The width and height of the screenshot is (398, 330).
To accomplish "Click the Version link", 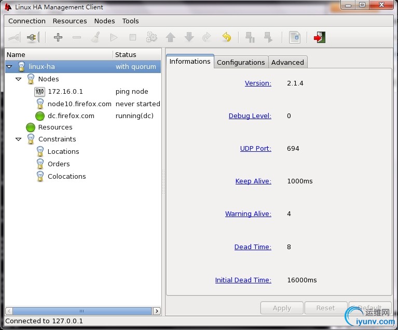I will click(x=258, y=83).
